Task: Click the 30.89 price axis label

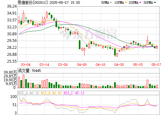Action: click(12, 34)
